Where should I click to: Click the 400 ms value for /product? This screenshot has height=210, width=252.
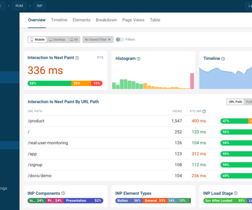pos(199,121)
